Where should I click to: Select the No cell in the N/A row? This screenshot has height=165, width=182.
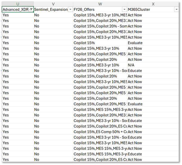click(x=53, y=65)
